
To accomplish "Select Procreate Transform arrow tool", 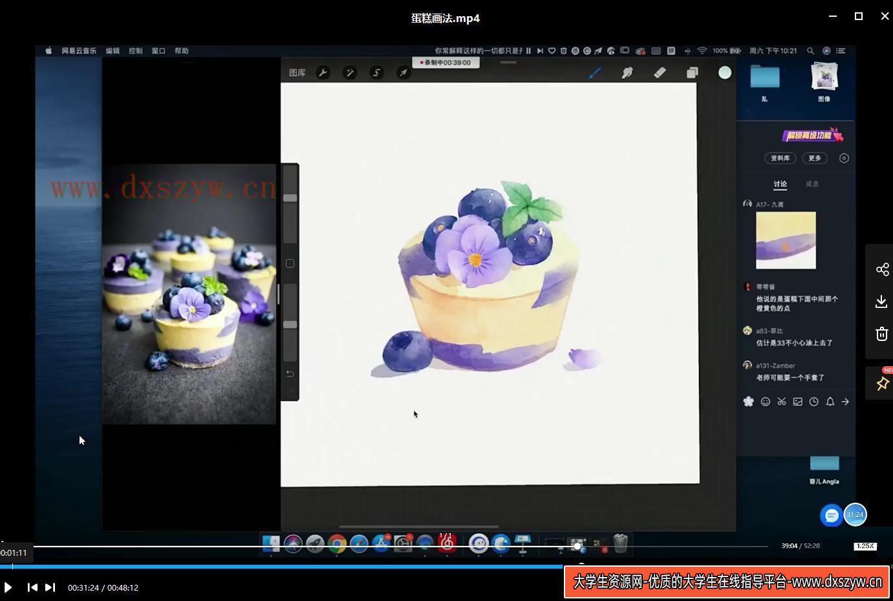I will pos(403,72).
